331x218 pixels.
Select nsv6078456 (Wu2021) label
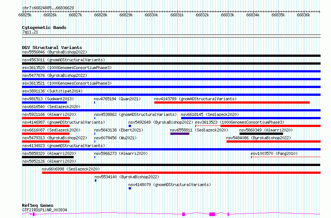115,138
